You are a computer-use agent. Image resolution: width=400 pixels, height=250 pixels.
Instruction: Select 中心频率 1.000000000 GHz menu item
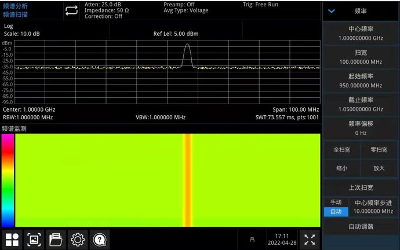coord(361,34)
